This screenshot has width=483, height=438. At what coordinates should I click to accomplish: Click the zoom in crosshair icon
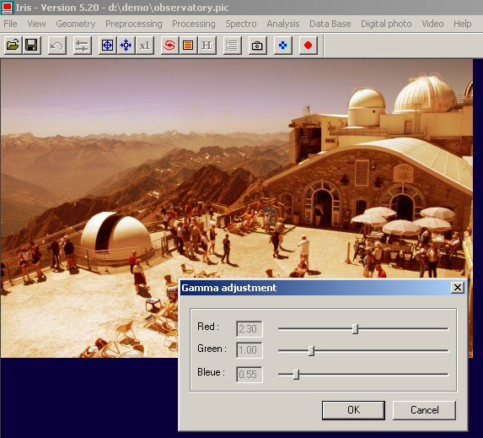pyautogui.click(x=108, y=46)
